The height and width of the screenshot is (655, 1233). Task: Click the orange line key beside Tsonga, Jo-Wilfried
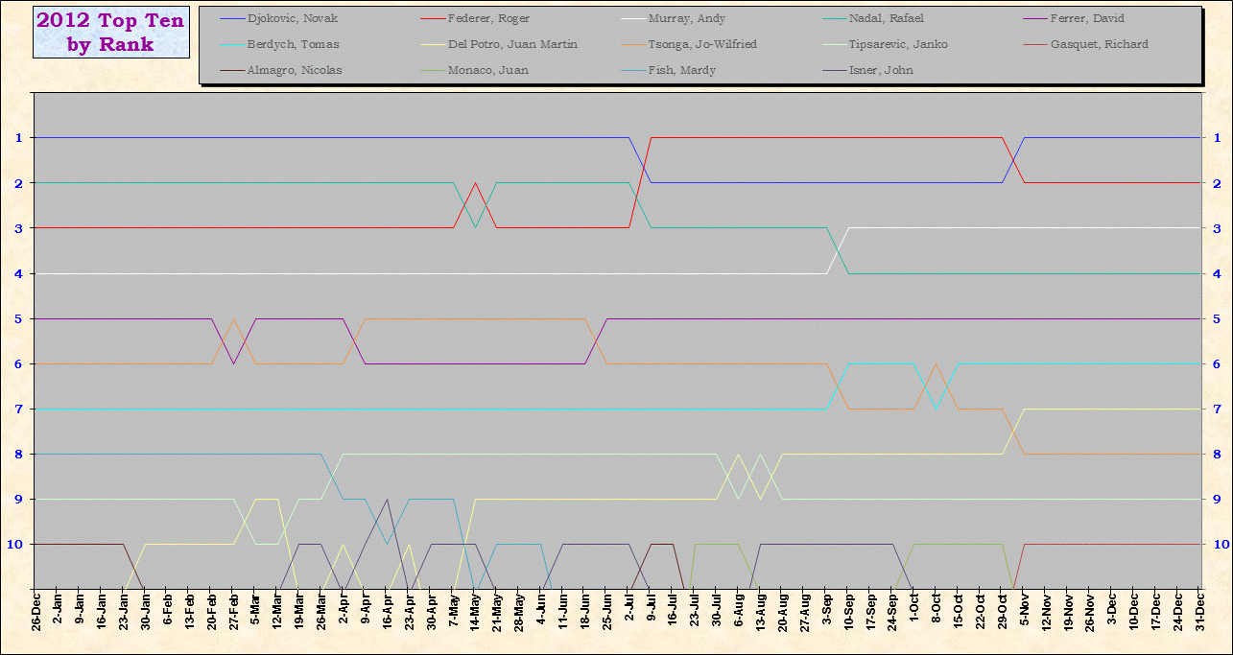coord(632,44)
